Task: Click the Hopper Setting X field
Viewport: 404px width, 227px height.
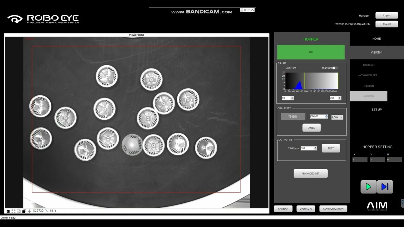Action: (360, 160)
